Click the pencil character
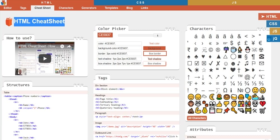Viewport: 280px width, 140px height. tap(190, 70)
